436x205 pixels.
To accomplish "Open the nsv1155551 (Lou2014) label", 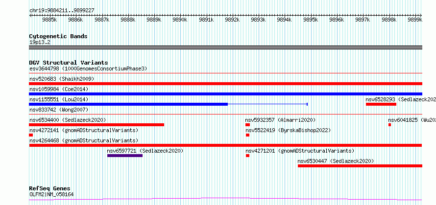I will pyautogui.click(x=59, y=99).
